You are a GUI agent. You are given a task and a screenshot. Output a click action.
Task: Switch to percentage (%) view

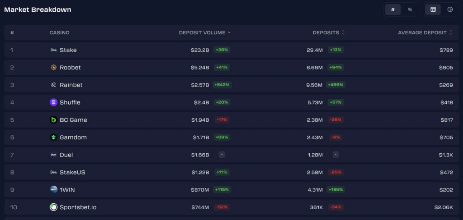pos(410,9)
